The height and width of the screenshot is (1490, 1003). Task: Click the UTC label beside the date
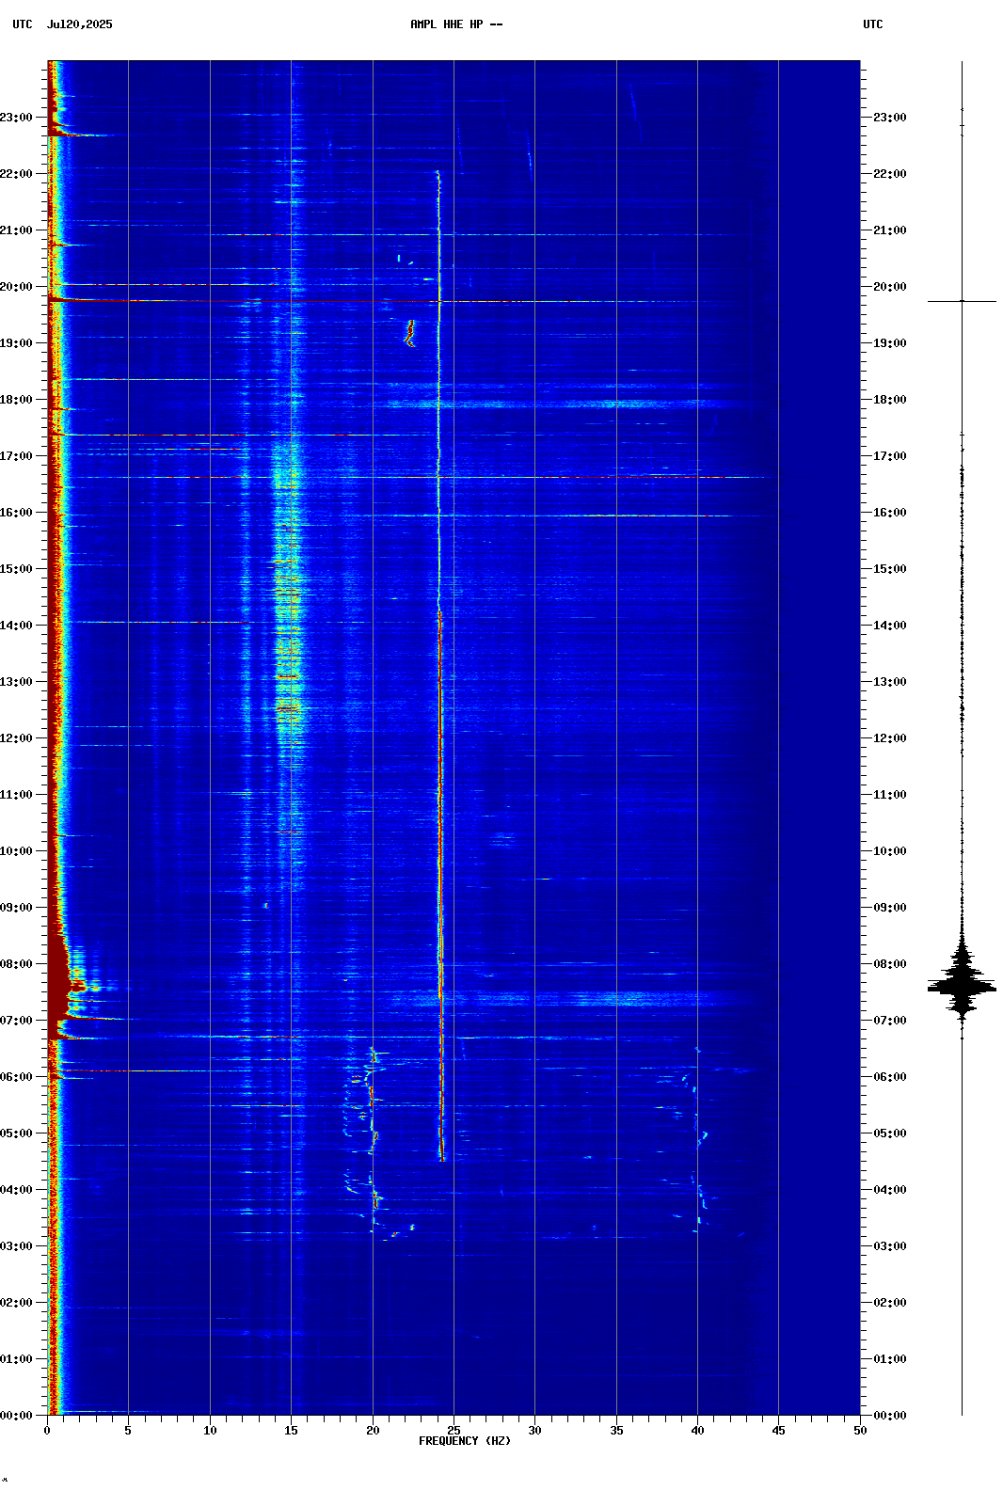click(x=23, y=24)
